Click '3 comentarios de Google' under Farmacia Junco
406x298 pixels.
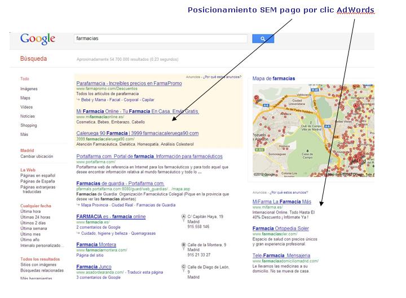coord(98,277)
